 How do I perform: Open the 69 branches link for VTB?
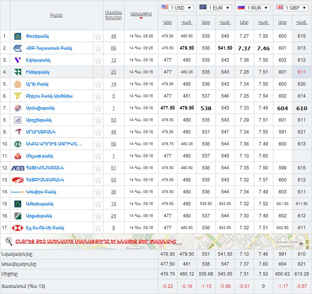point(114,48)
